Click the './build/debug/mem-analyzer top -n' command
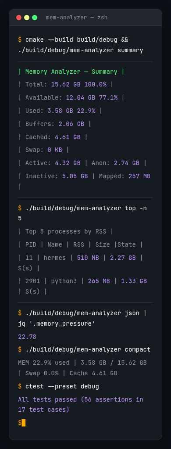Viewport: 171px width, 449px height. pyautogui.click(x=86, y=208)
